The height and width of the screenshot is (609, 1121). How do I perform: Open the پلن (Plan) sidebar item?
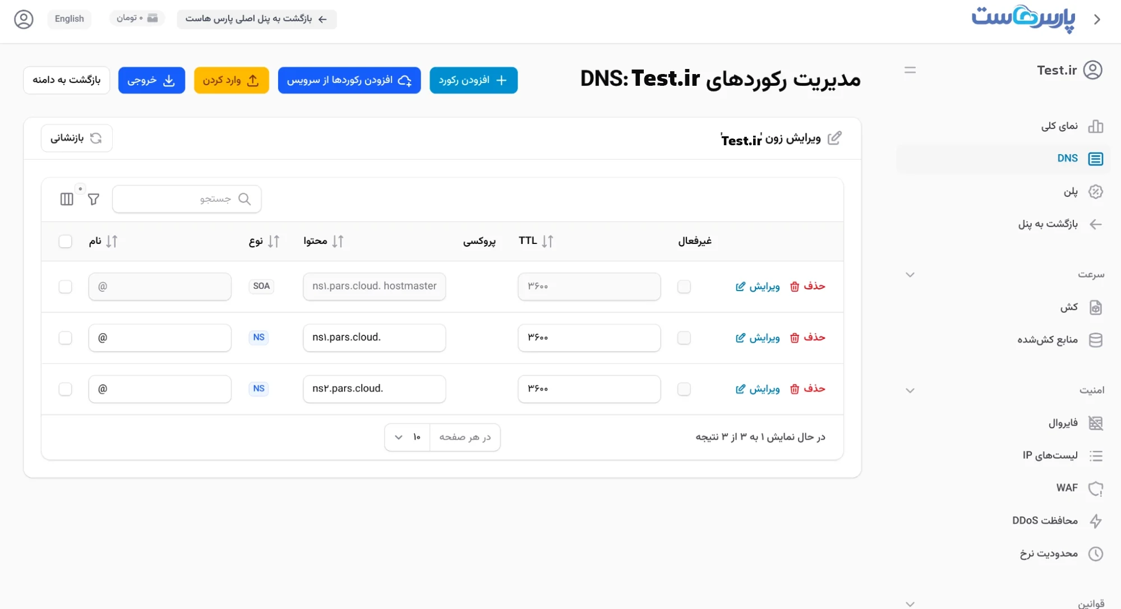pos(1003,192)
